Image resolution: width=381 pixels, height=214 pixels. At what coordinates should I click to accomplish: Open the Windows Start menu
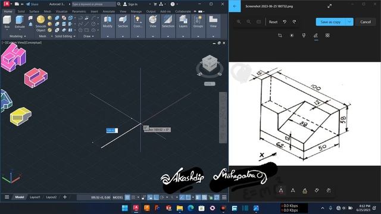[x=125, y=208]
